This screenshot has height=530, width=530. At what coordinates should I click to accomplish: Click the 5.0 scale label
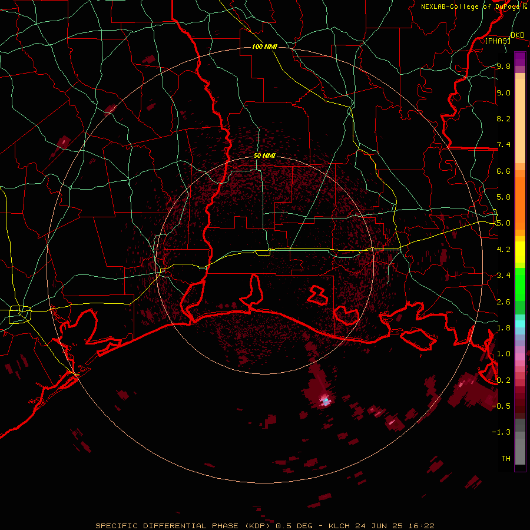[503, 223]
